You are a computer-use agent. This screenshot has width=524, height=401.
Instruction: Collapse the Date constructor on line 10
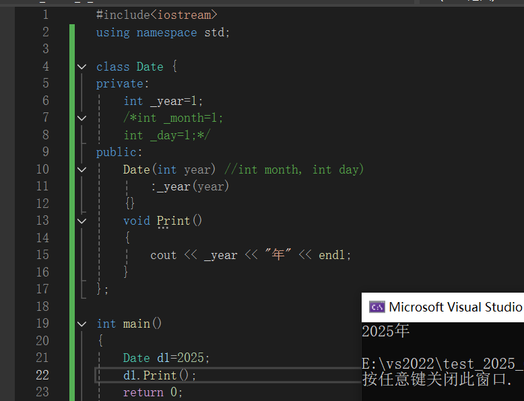[x=82, y=170]
